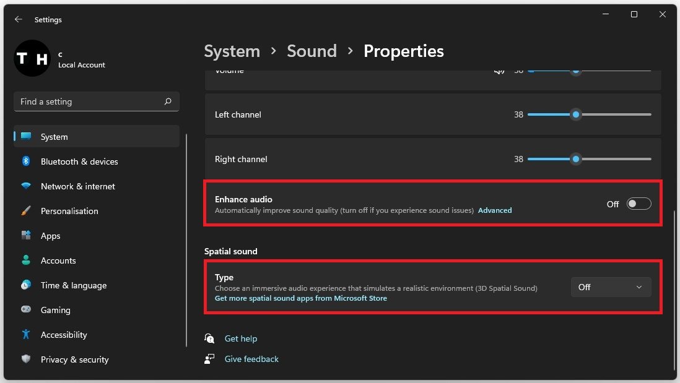680x383 pixels.
Task: Go to Apps settings section
Action: [x=51, y=236]
